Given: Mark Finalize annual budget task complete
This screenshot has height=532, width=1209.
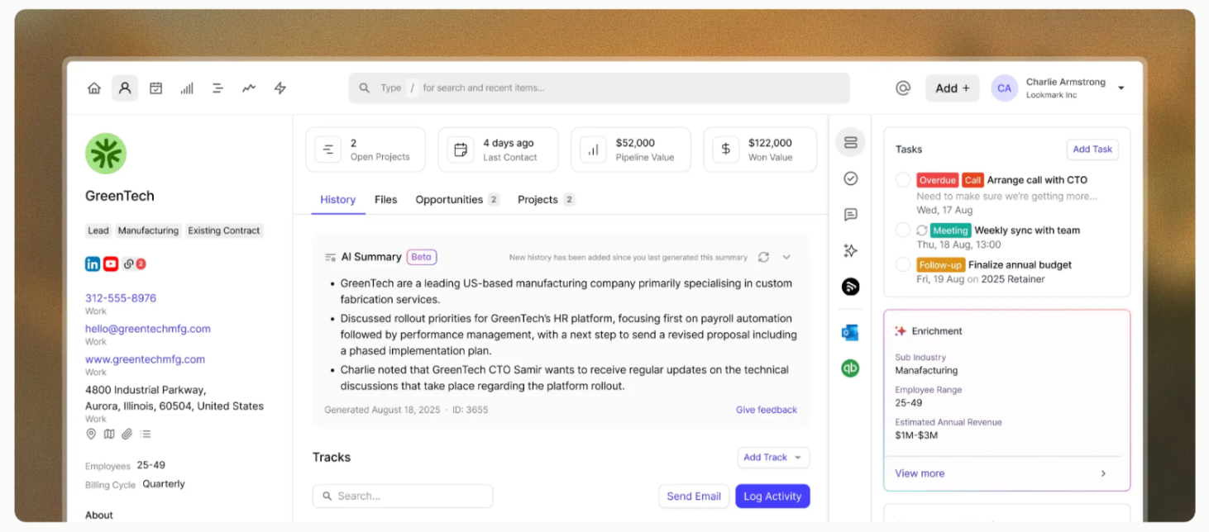Looking at the screenshot, I should [x=903, y=264].
